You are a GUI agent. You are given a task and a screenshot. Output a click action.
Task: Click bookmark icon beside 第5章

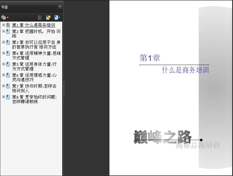(x=8, y=64)
